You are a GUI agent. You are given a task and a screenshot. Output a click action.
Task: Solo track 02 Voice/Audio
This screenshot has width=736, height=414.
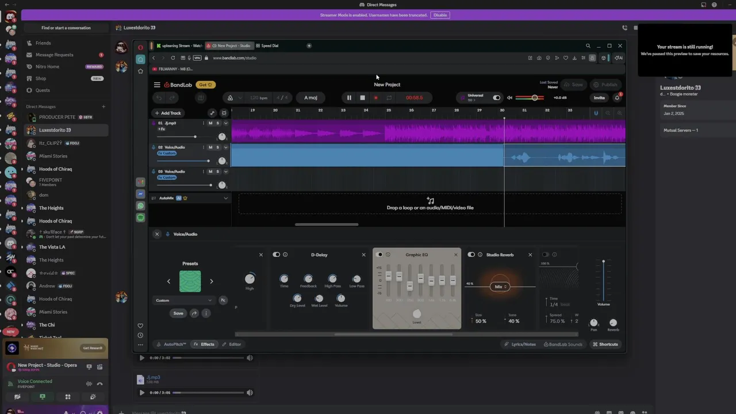point(217,147)
